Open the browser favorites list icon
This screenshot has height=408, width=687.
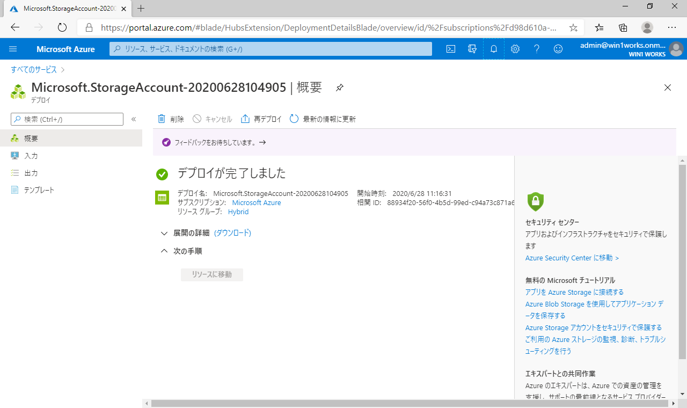click(599, 27)
